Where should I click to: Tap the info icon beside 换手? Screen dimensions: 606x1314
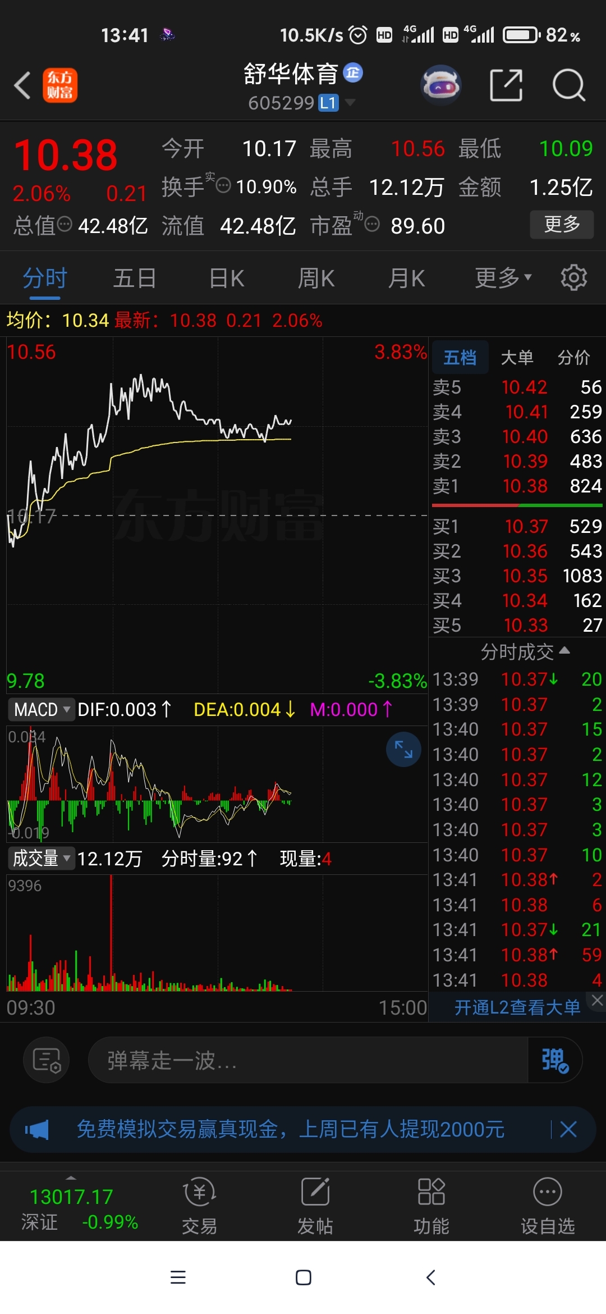pyautogui.click(x=223, y=185)
